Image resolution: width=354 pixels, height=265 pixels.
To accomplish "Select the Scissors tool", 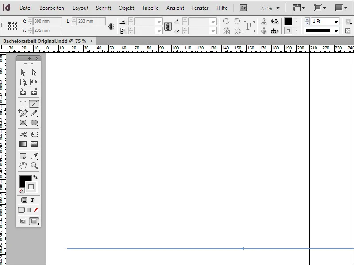I will tap(23, 135).
